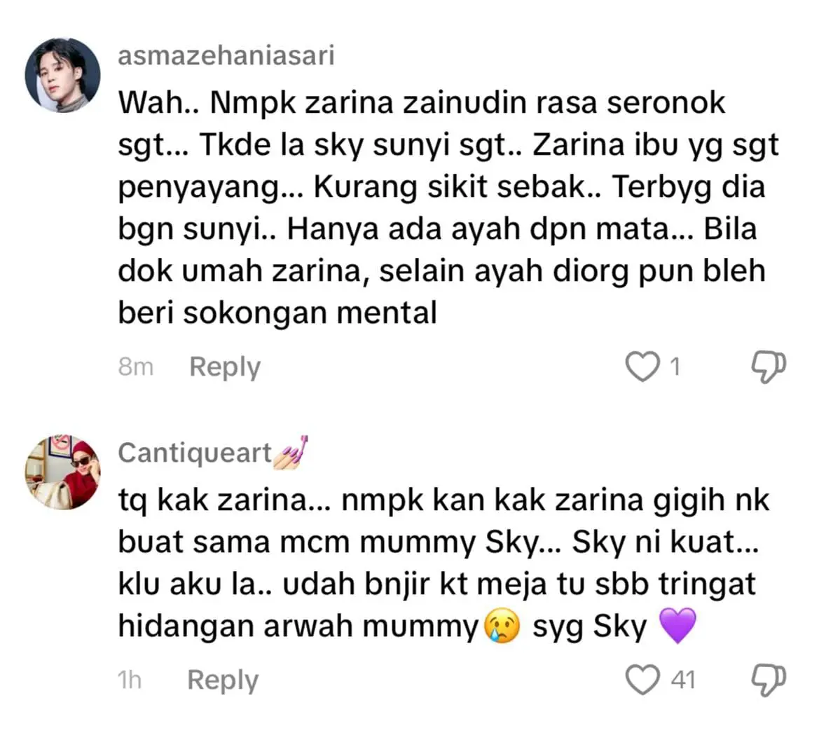Like asmazehaniasari's comment with the heart icon
Screen dimensions: 819x740
(642, 367)
